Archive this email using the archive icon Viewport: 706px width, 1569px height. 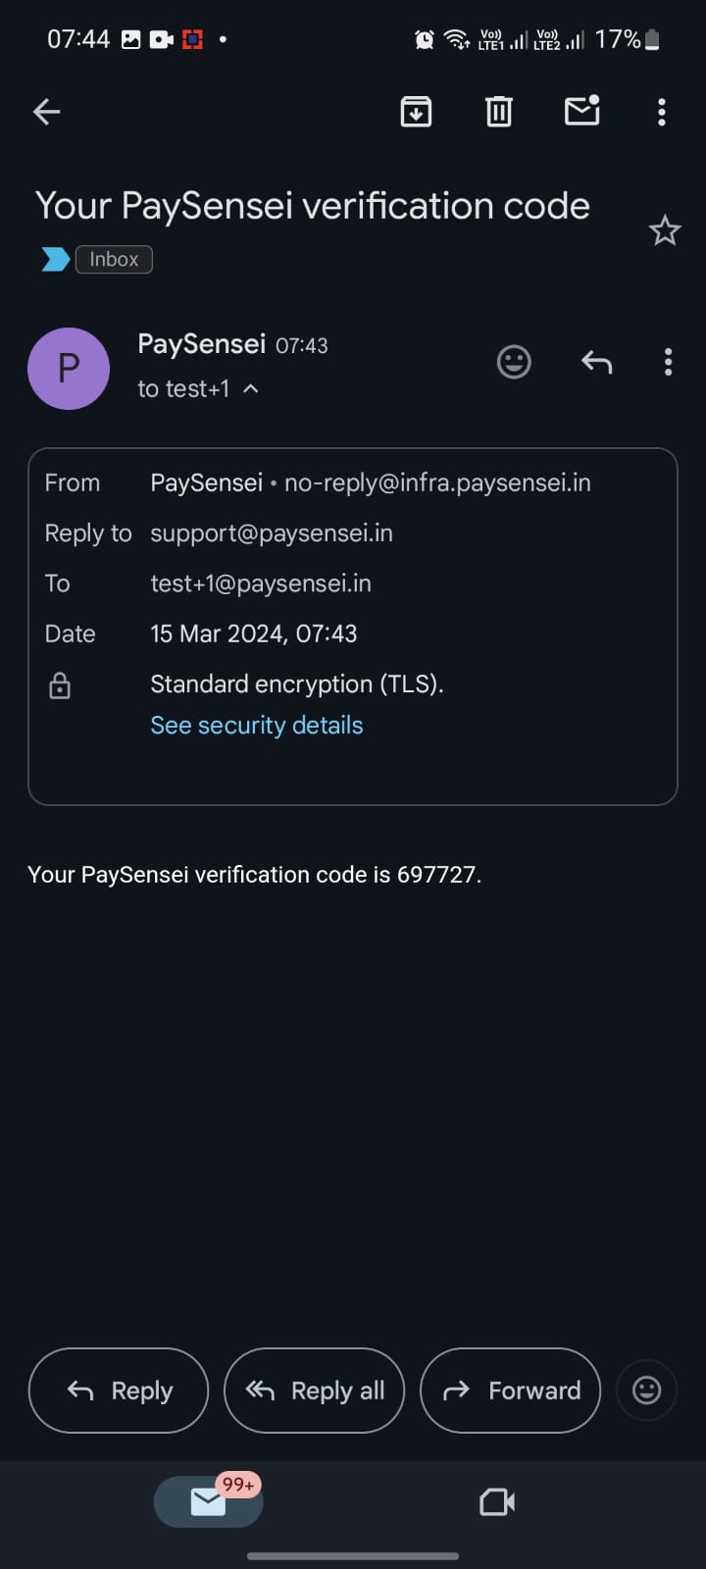click(x=416, y=112)
